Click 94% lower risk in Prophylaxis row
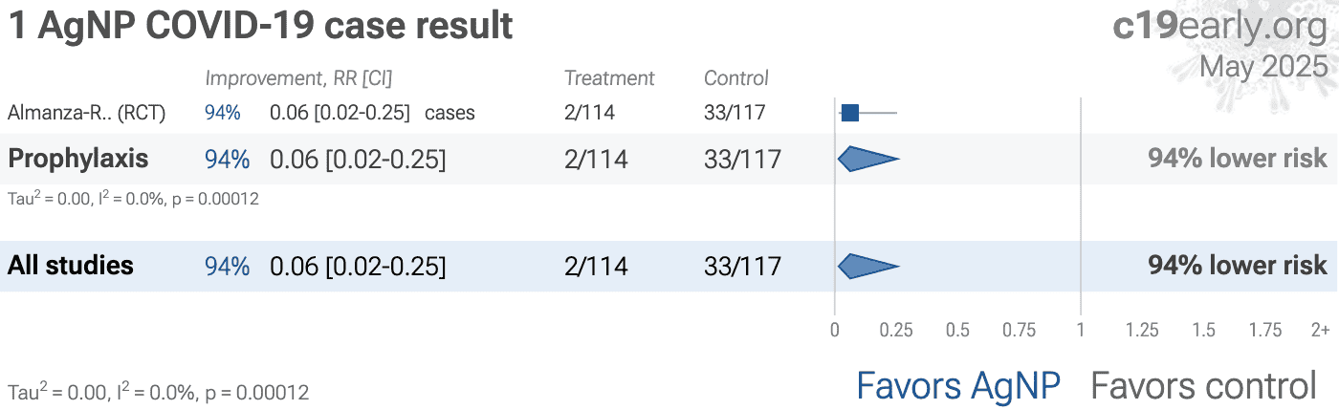The width and height of the screenshot is (1339, 410). 1238,159
